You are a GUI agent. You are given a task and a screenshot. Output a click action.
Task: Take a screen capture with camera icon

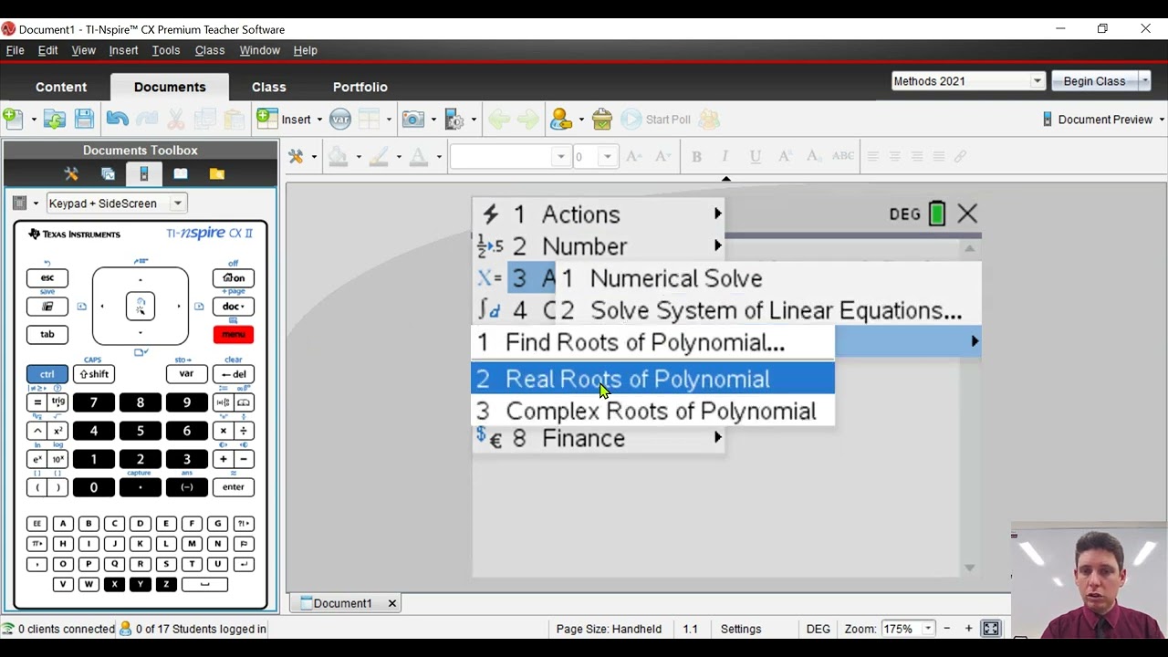[413, 120]
